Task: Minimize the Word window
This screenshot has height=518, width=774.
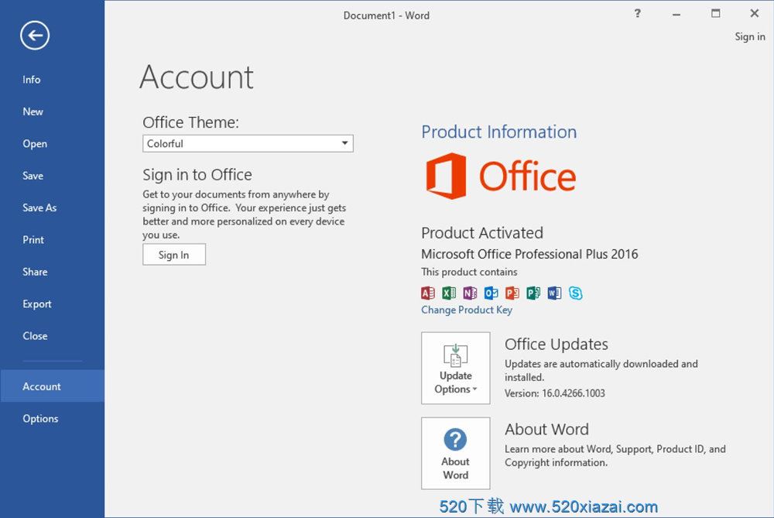Action: coord(676,14)
